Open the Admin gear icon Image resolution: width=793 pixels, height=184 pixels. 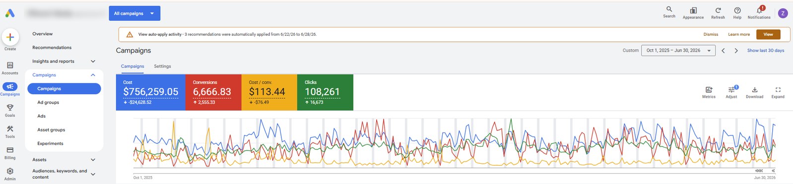pos(10,171)
